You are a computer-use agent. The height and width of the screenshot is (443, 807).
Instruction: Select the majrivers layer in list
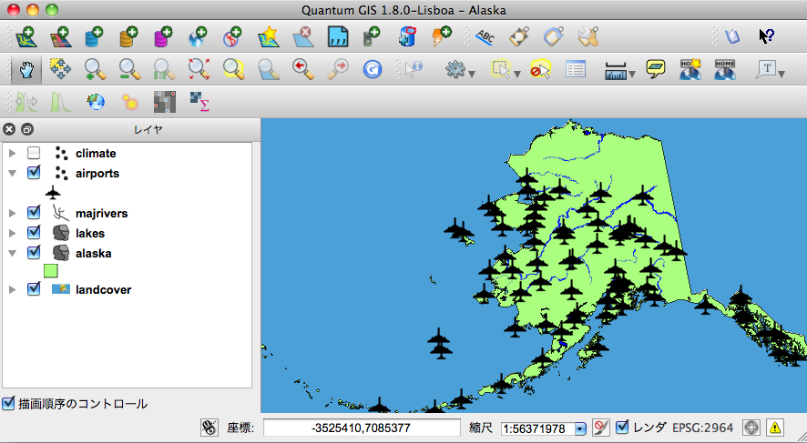pos(101,214)
